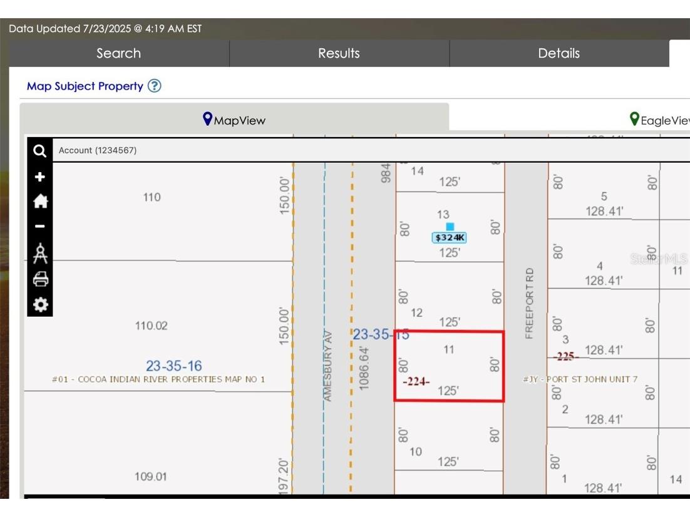This screenshot has height=517, width=690.
Task: Print the map with printer icon
Action: point(39,279)
